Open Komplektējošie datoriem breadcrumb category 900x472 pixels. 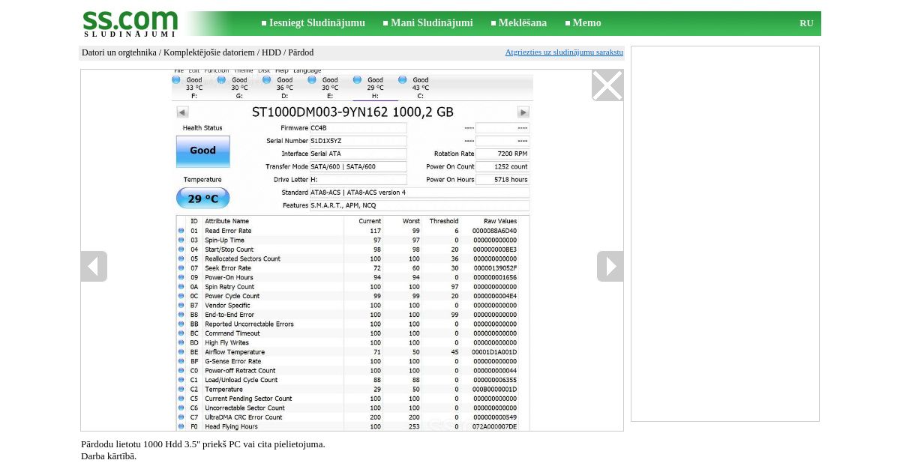(209, 52)
